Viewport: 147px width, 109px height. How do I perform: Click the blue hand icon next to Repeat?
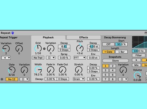click(13, 33)
